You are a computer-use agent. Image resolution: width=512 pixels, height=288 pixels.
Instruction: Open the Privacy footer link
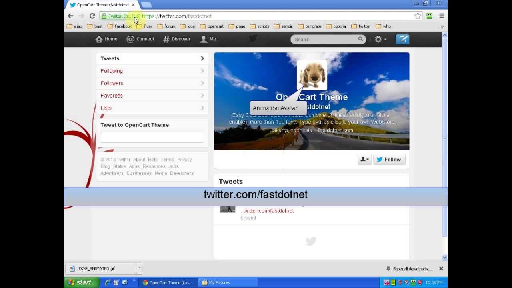184,160
